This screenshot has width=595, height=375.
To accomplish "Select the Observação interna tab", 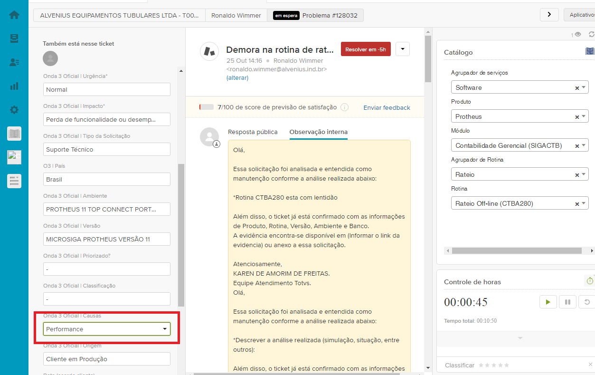I will coord(319,132).
